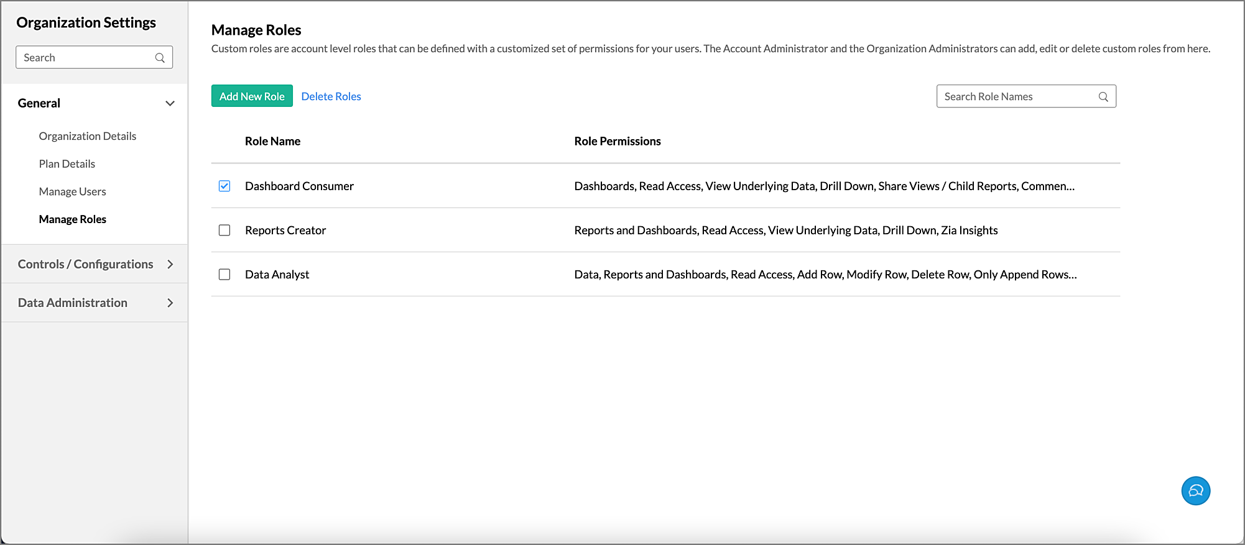Go to Plan Details page
1245x545 pixels.
[67, 164]
